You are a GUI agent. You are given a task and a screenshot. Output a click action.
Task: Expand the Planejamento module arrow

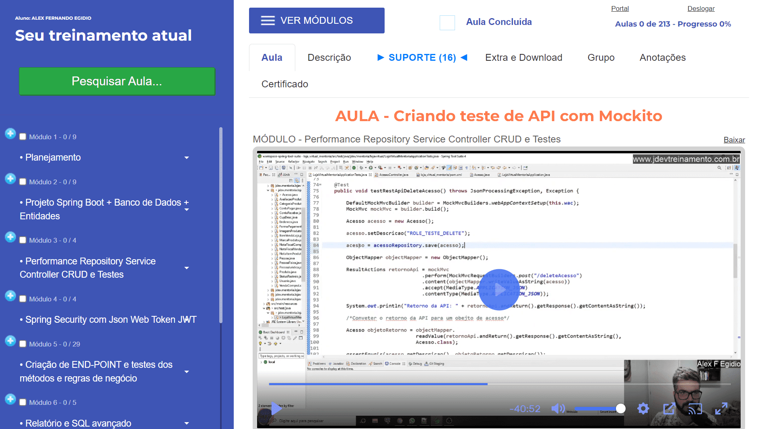click(187, 158)
